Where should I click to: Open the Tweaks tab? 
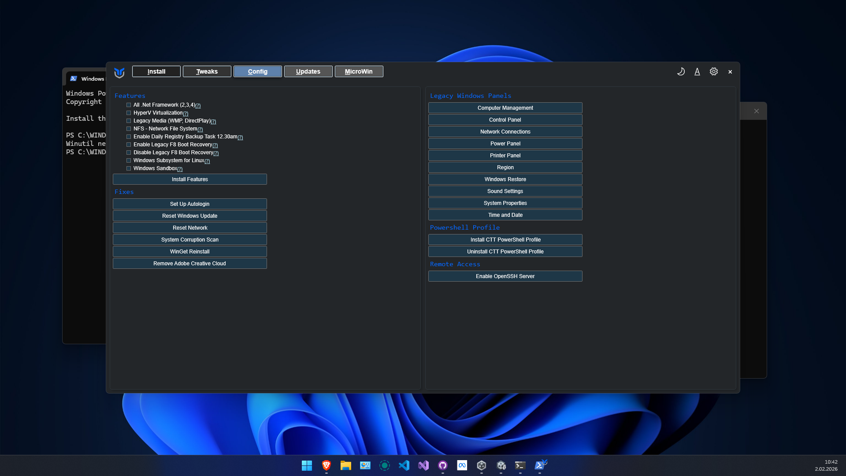(207, 71)
